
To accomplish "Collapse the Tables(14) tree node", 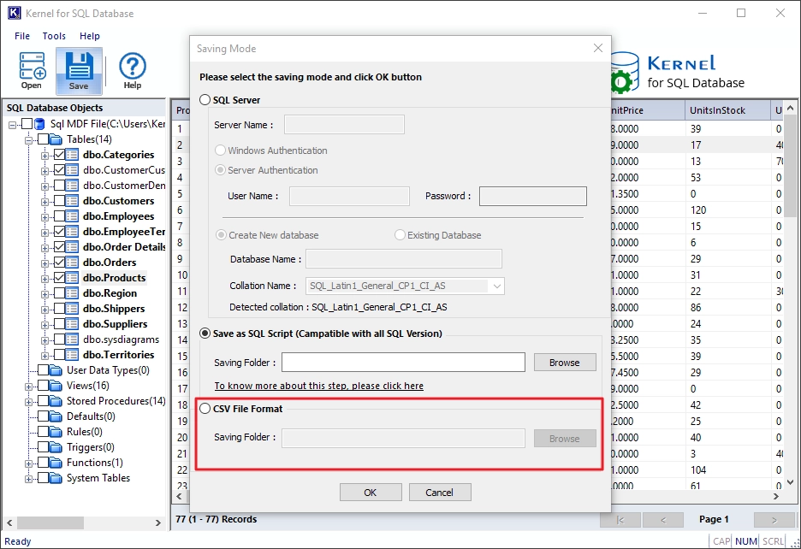I will [28, 140].
